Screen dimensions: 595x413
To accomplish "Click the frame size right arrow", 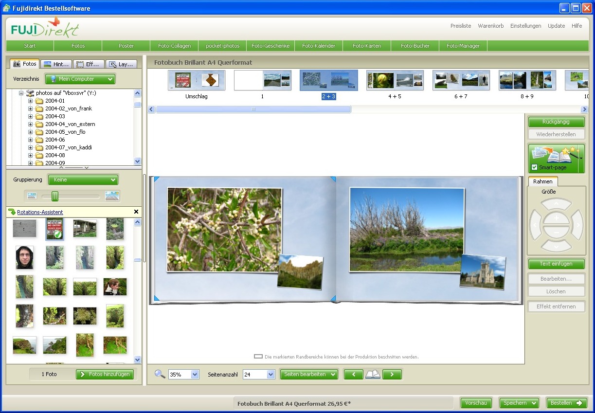I will pos(577,225).
